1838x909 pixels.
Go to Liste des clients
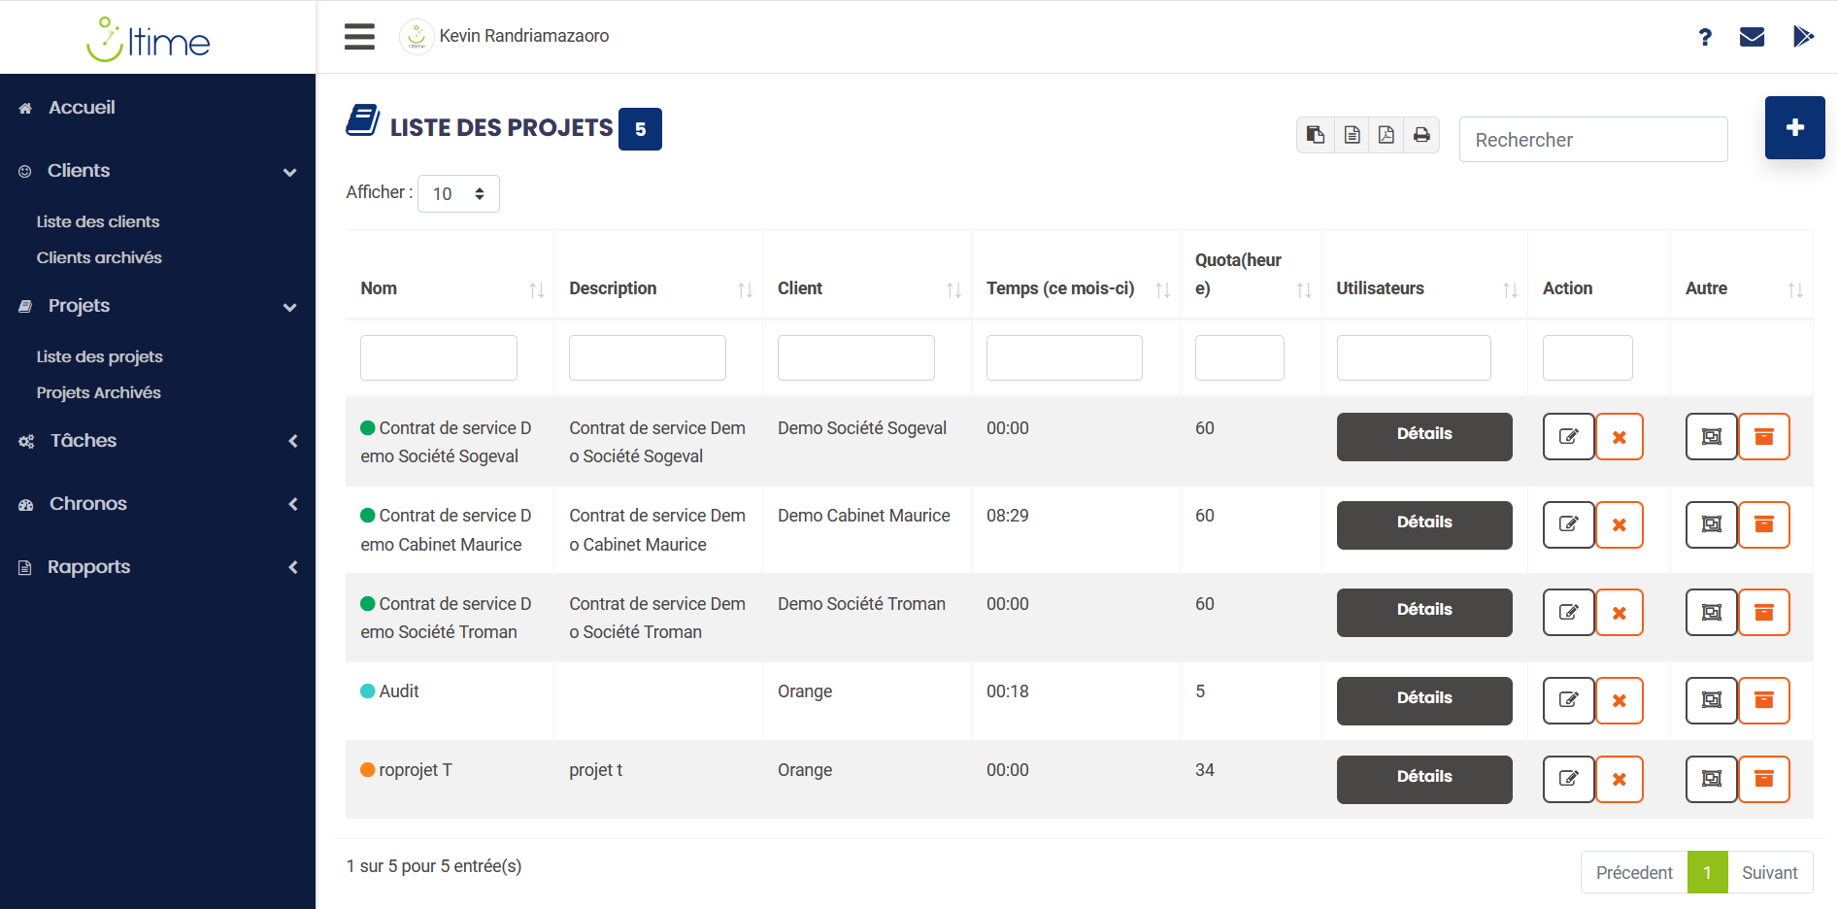[98, 221]
